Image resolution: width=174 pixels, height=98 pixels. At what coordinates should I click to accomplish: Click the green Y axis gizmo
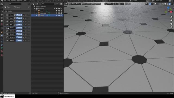coord(170,9)
